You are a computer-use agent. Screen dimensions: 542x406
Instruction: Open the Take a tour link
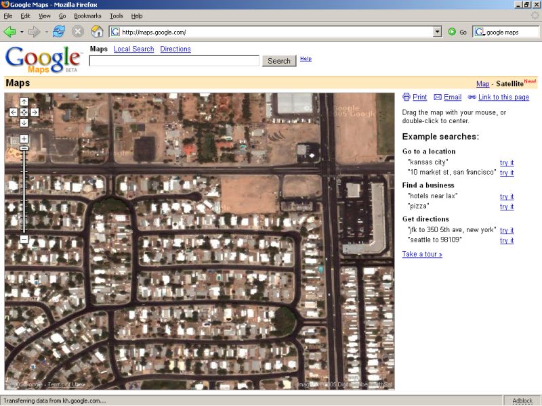point(422,254)
